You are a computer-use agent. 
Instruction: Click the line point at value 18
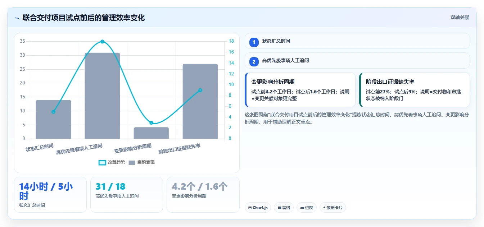point(102,42)
